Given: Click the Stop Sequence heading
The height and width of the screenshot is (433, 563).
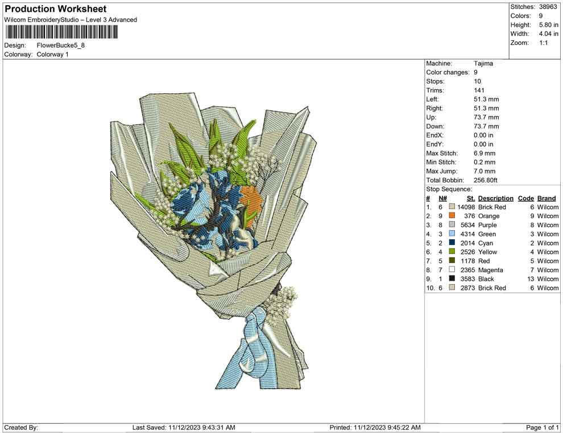Looking at the screenshot, I should 449,189.
